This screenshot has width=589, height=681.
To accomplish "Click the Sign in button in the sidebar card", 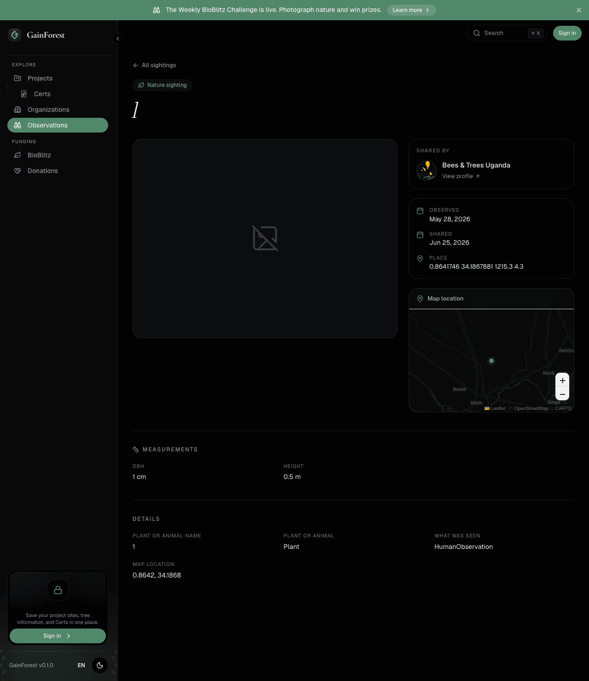I will [x=58, y=636].
